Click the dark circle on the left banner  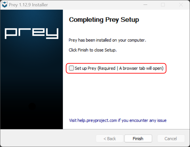point(32,107)
